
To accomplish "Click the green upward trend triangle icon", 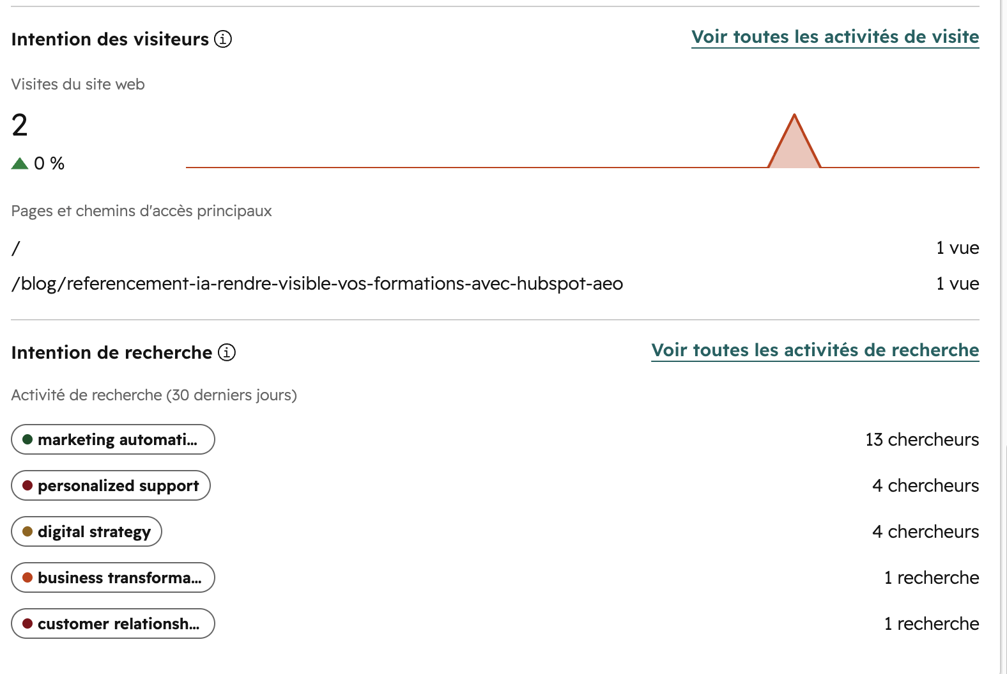I will click(x=20, y=164).
